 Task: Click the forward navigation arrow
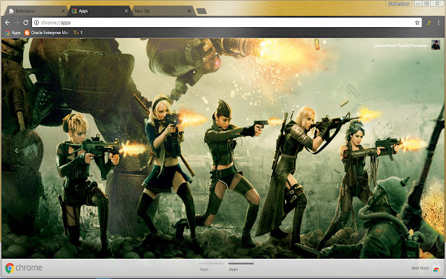[x=17, y=22]
